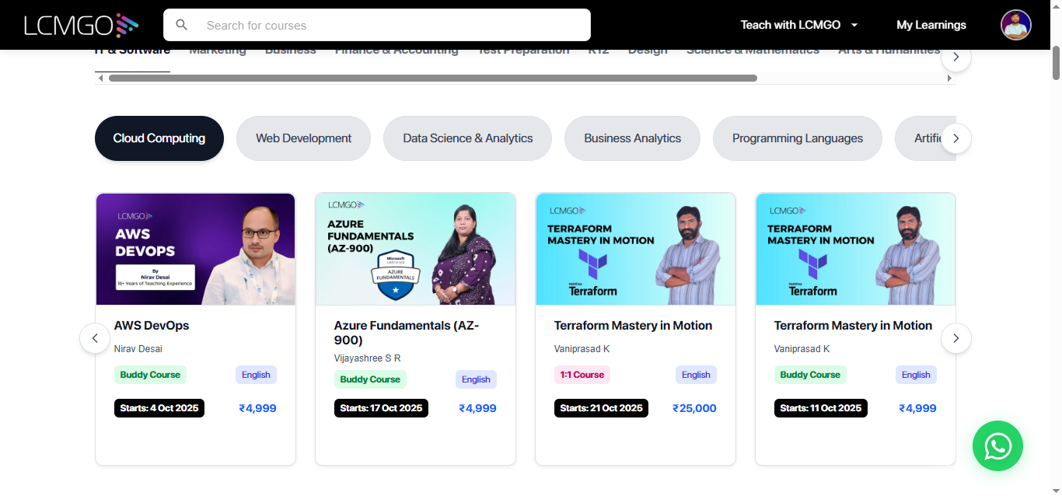Click Azure Fundamentals (AZ-900) title
The width and height of the screenshot is (1062, 496).
click(x=407, y=333)
